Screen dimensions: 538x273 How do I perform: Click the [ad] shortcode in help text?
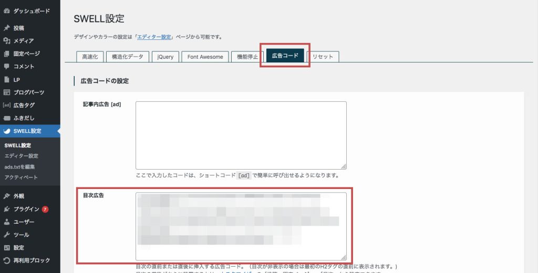pyautogui.click(x=244, y=176)
